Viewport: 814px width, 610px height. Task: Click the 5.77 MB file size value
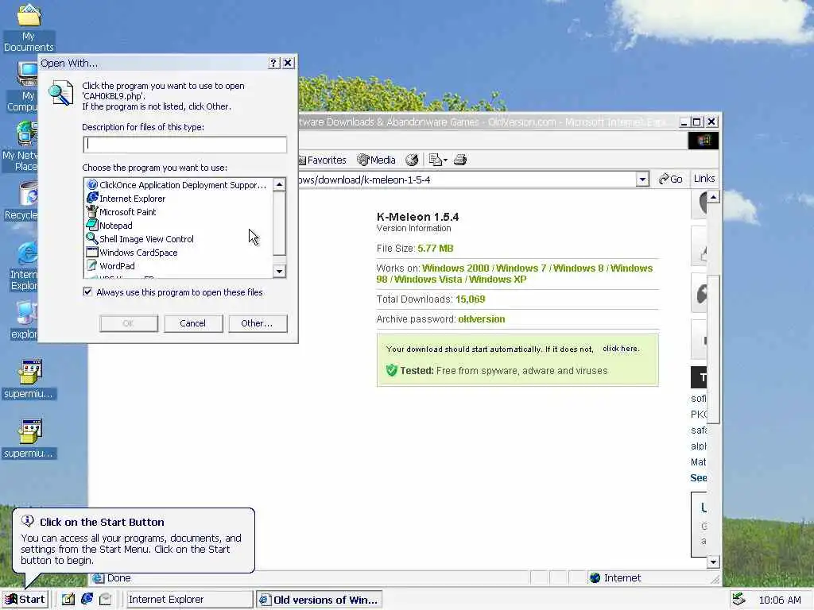tap(435, 249)
